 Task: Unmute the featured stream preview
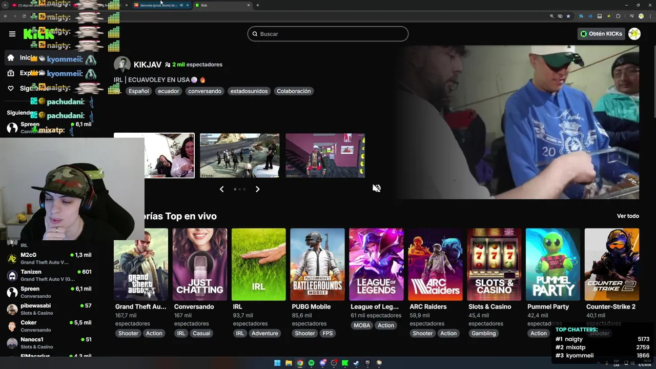pos(377,188)
